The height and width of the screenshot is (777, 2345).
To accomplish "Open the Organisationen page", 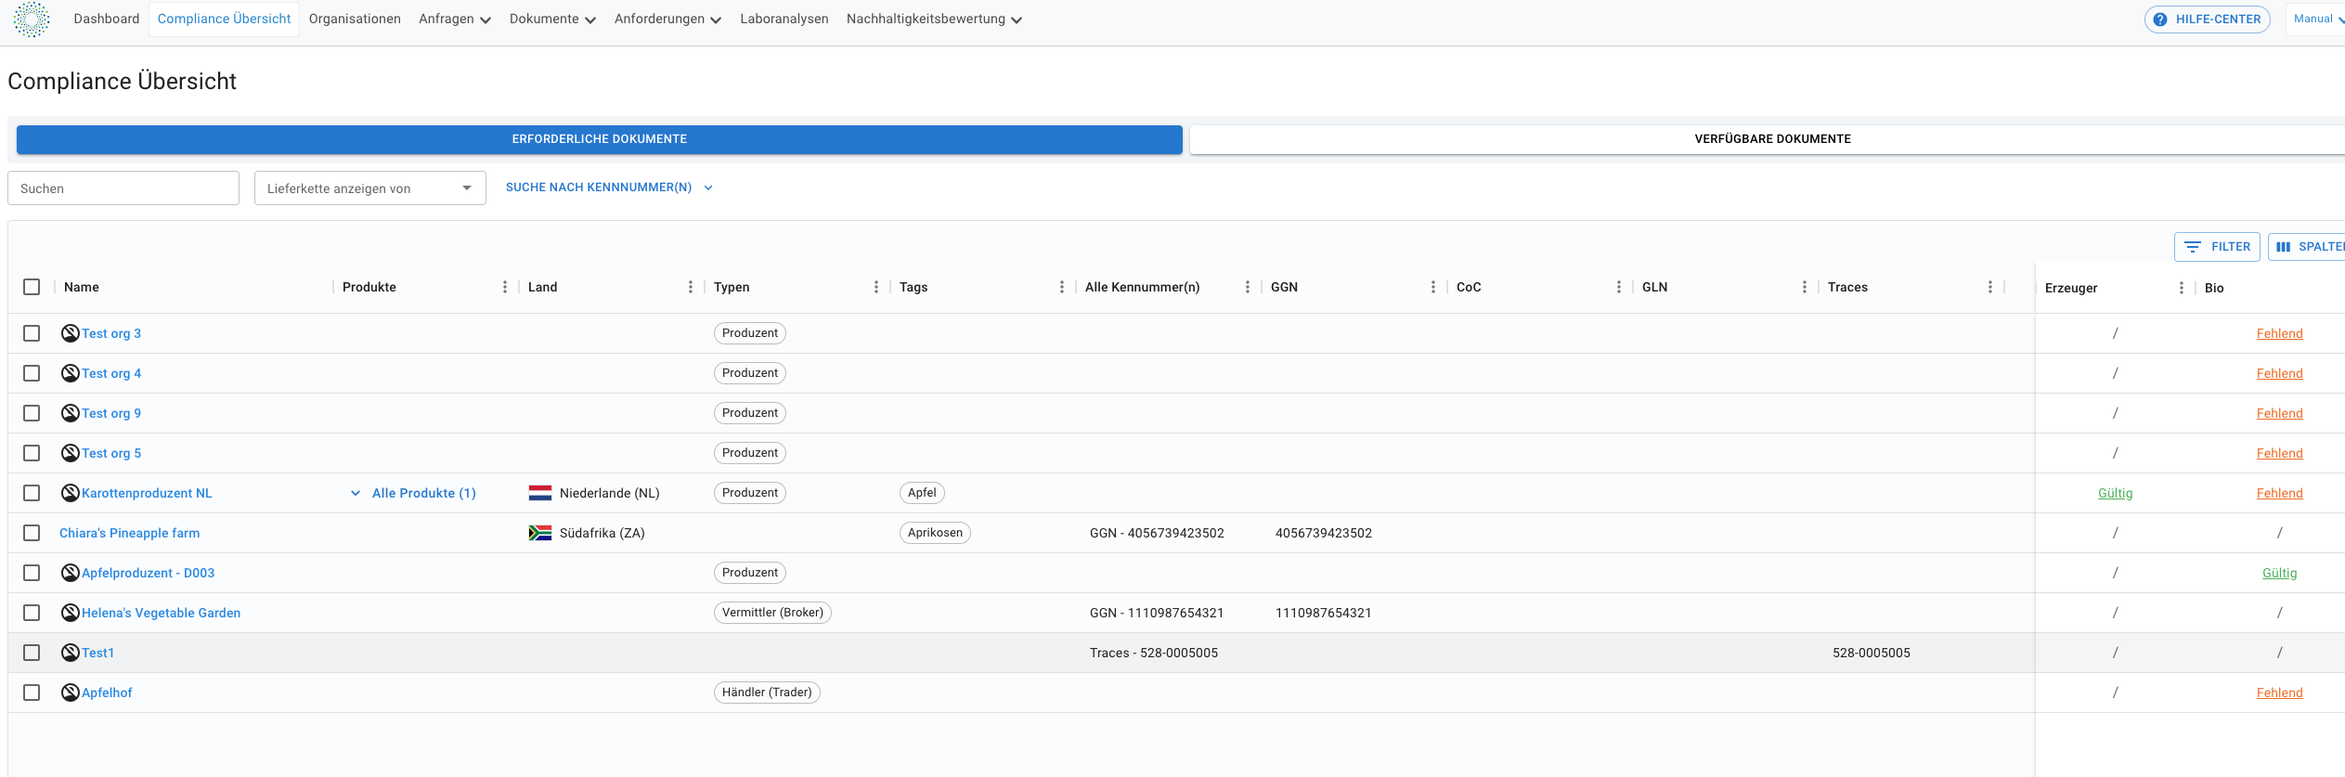I will (355, 19).
